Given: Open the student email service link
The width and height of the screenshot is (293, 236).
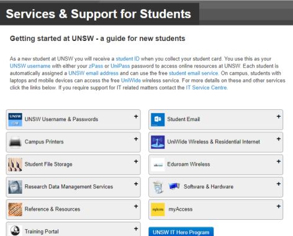Looking at the screenshot, I should coord(194,73).
